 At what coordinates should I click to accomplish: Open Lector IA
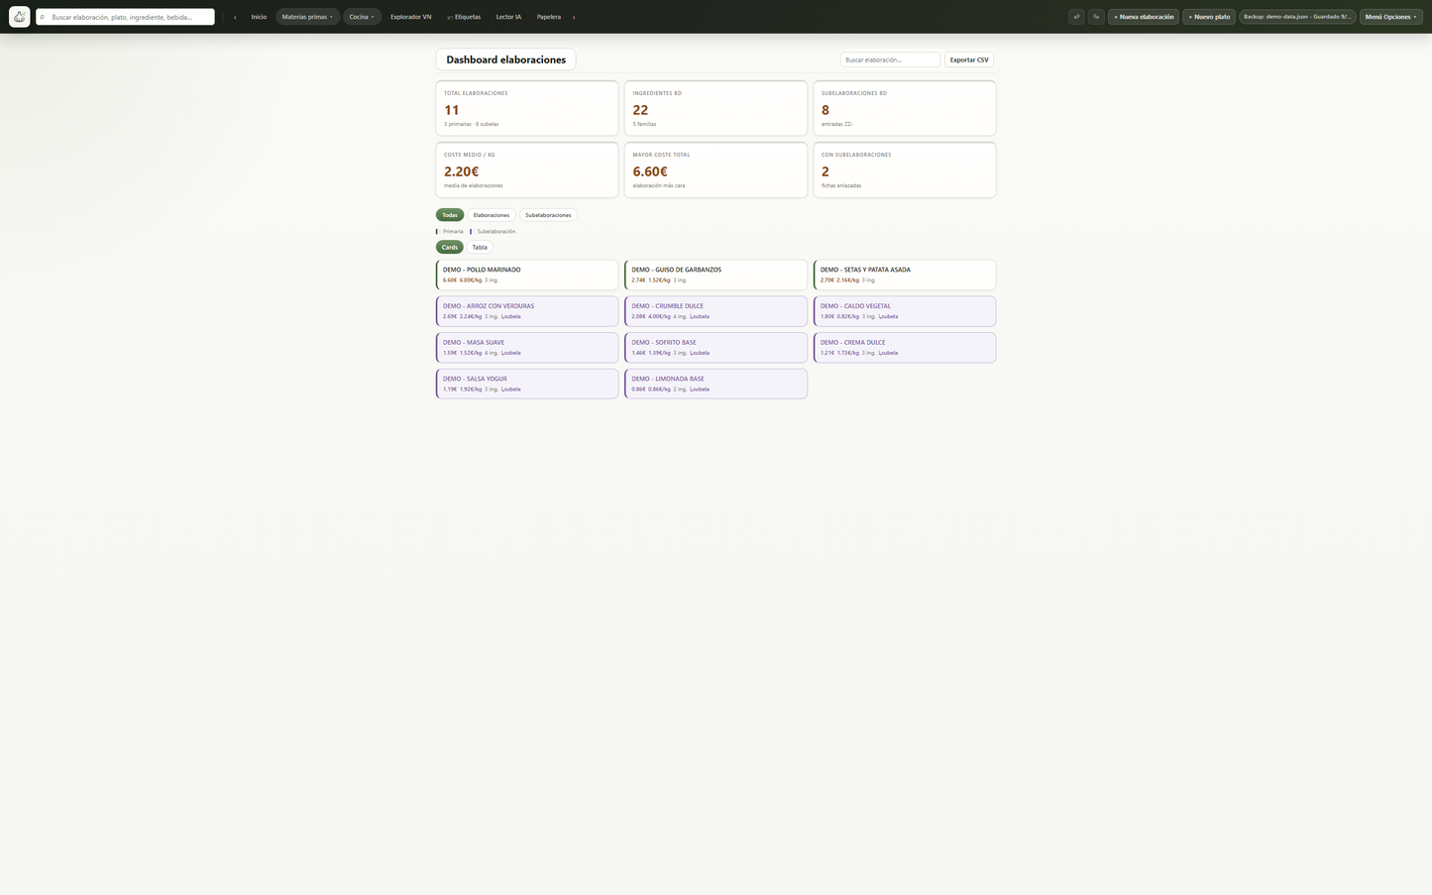click(x=508, y=17)
